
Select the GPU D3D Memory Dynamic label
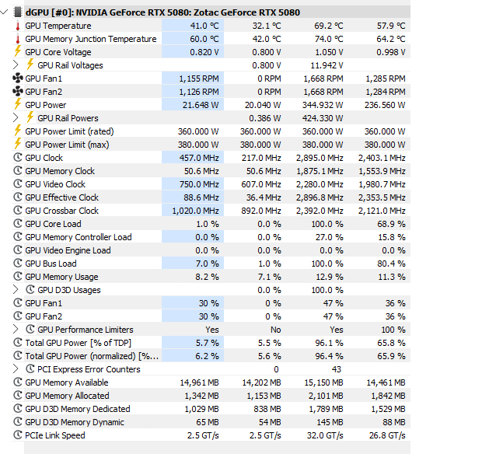[x=75, y=422]
